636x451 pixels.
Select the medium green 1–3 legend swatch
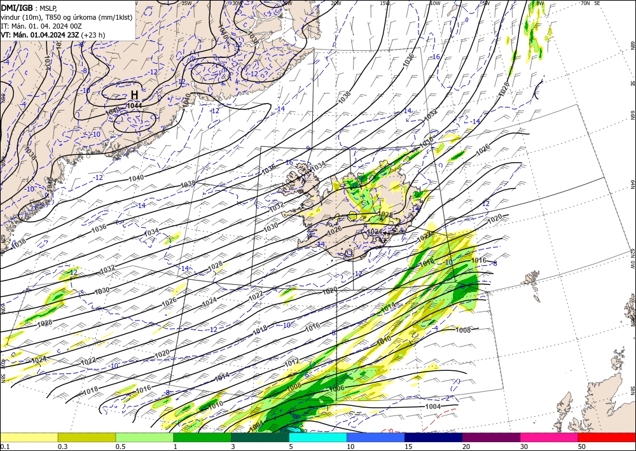[x=202, y=437]
